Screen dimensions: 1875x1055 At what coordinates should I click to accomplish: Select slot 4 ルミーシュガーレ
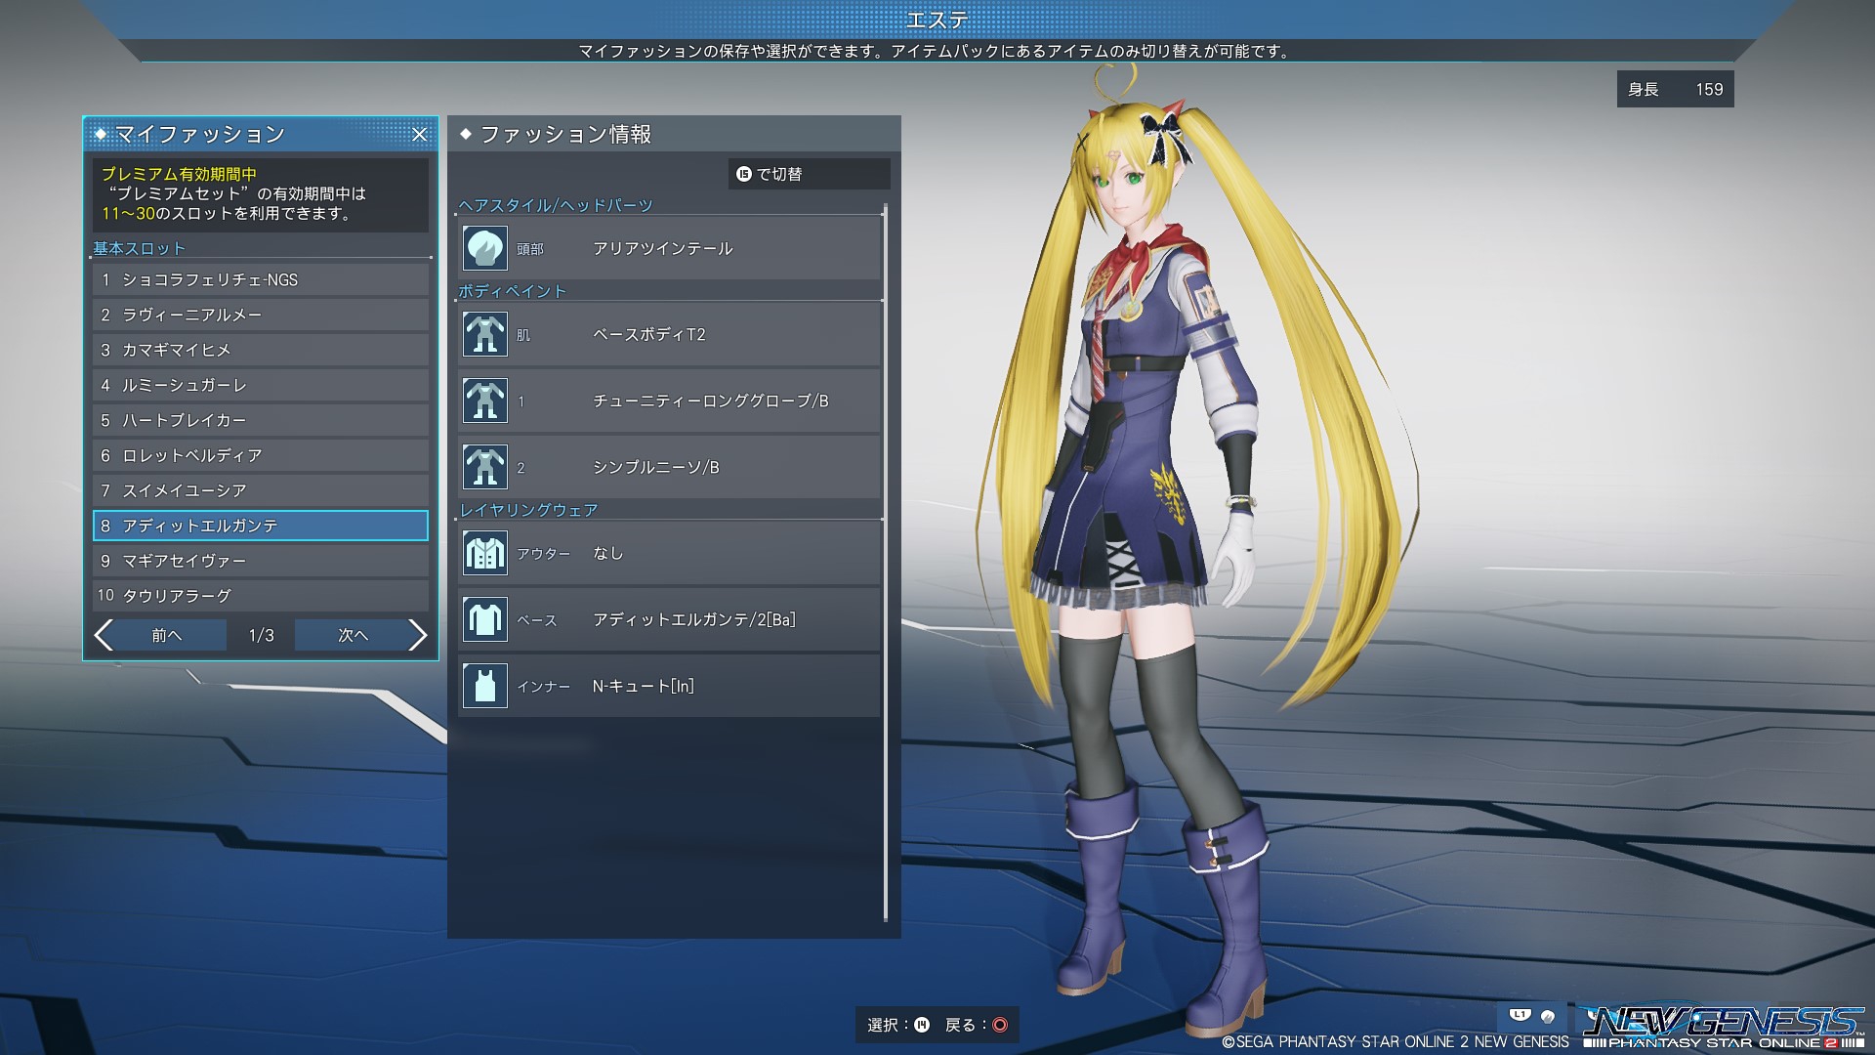click(261, 385)
